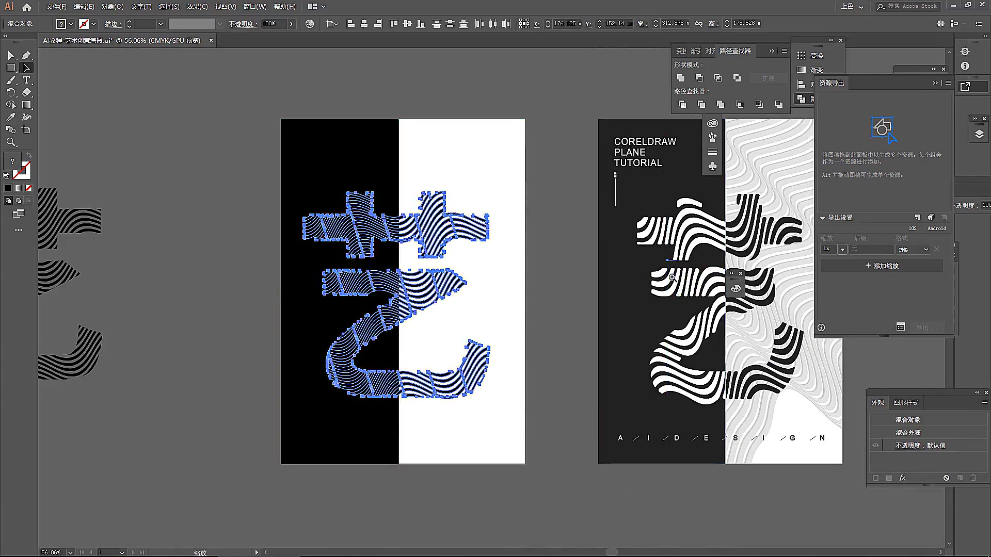Collapse the export settings section
991x557 pixels.
tap(823, 218)
